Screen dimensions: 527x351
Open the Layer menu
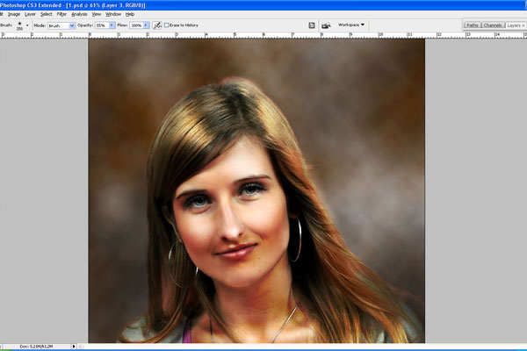31,14
